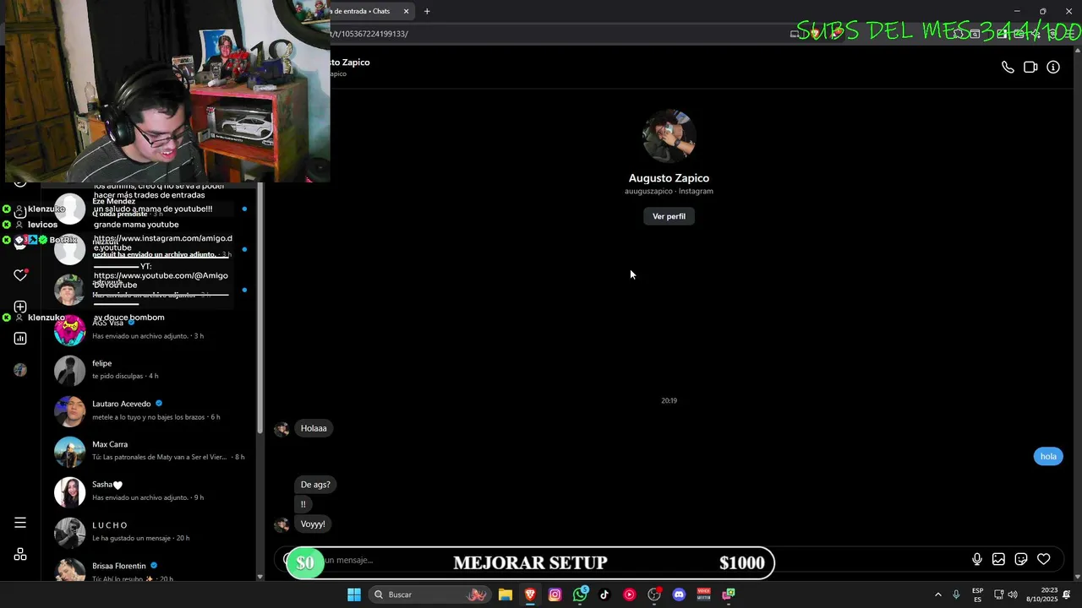Open Windows Start menu
This screenshot has width=1082, height=608.
pyautogui.click(x=354, y=594)
